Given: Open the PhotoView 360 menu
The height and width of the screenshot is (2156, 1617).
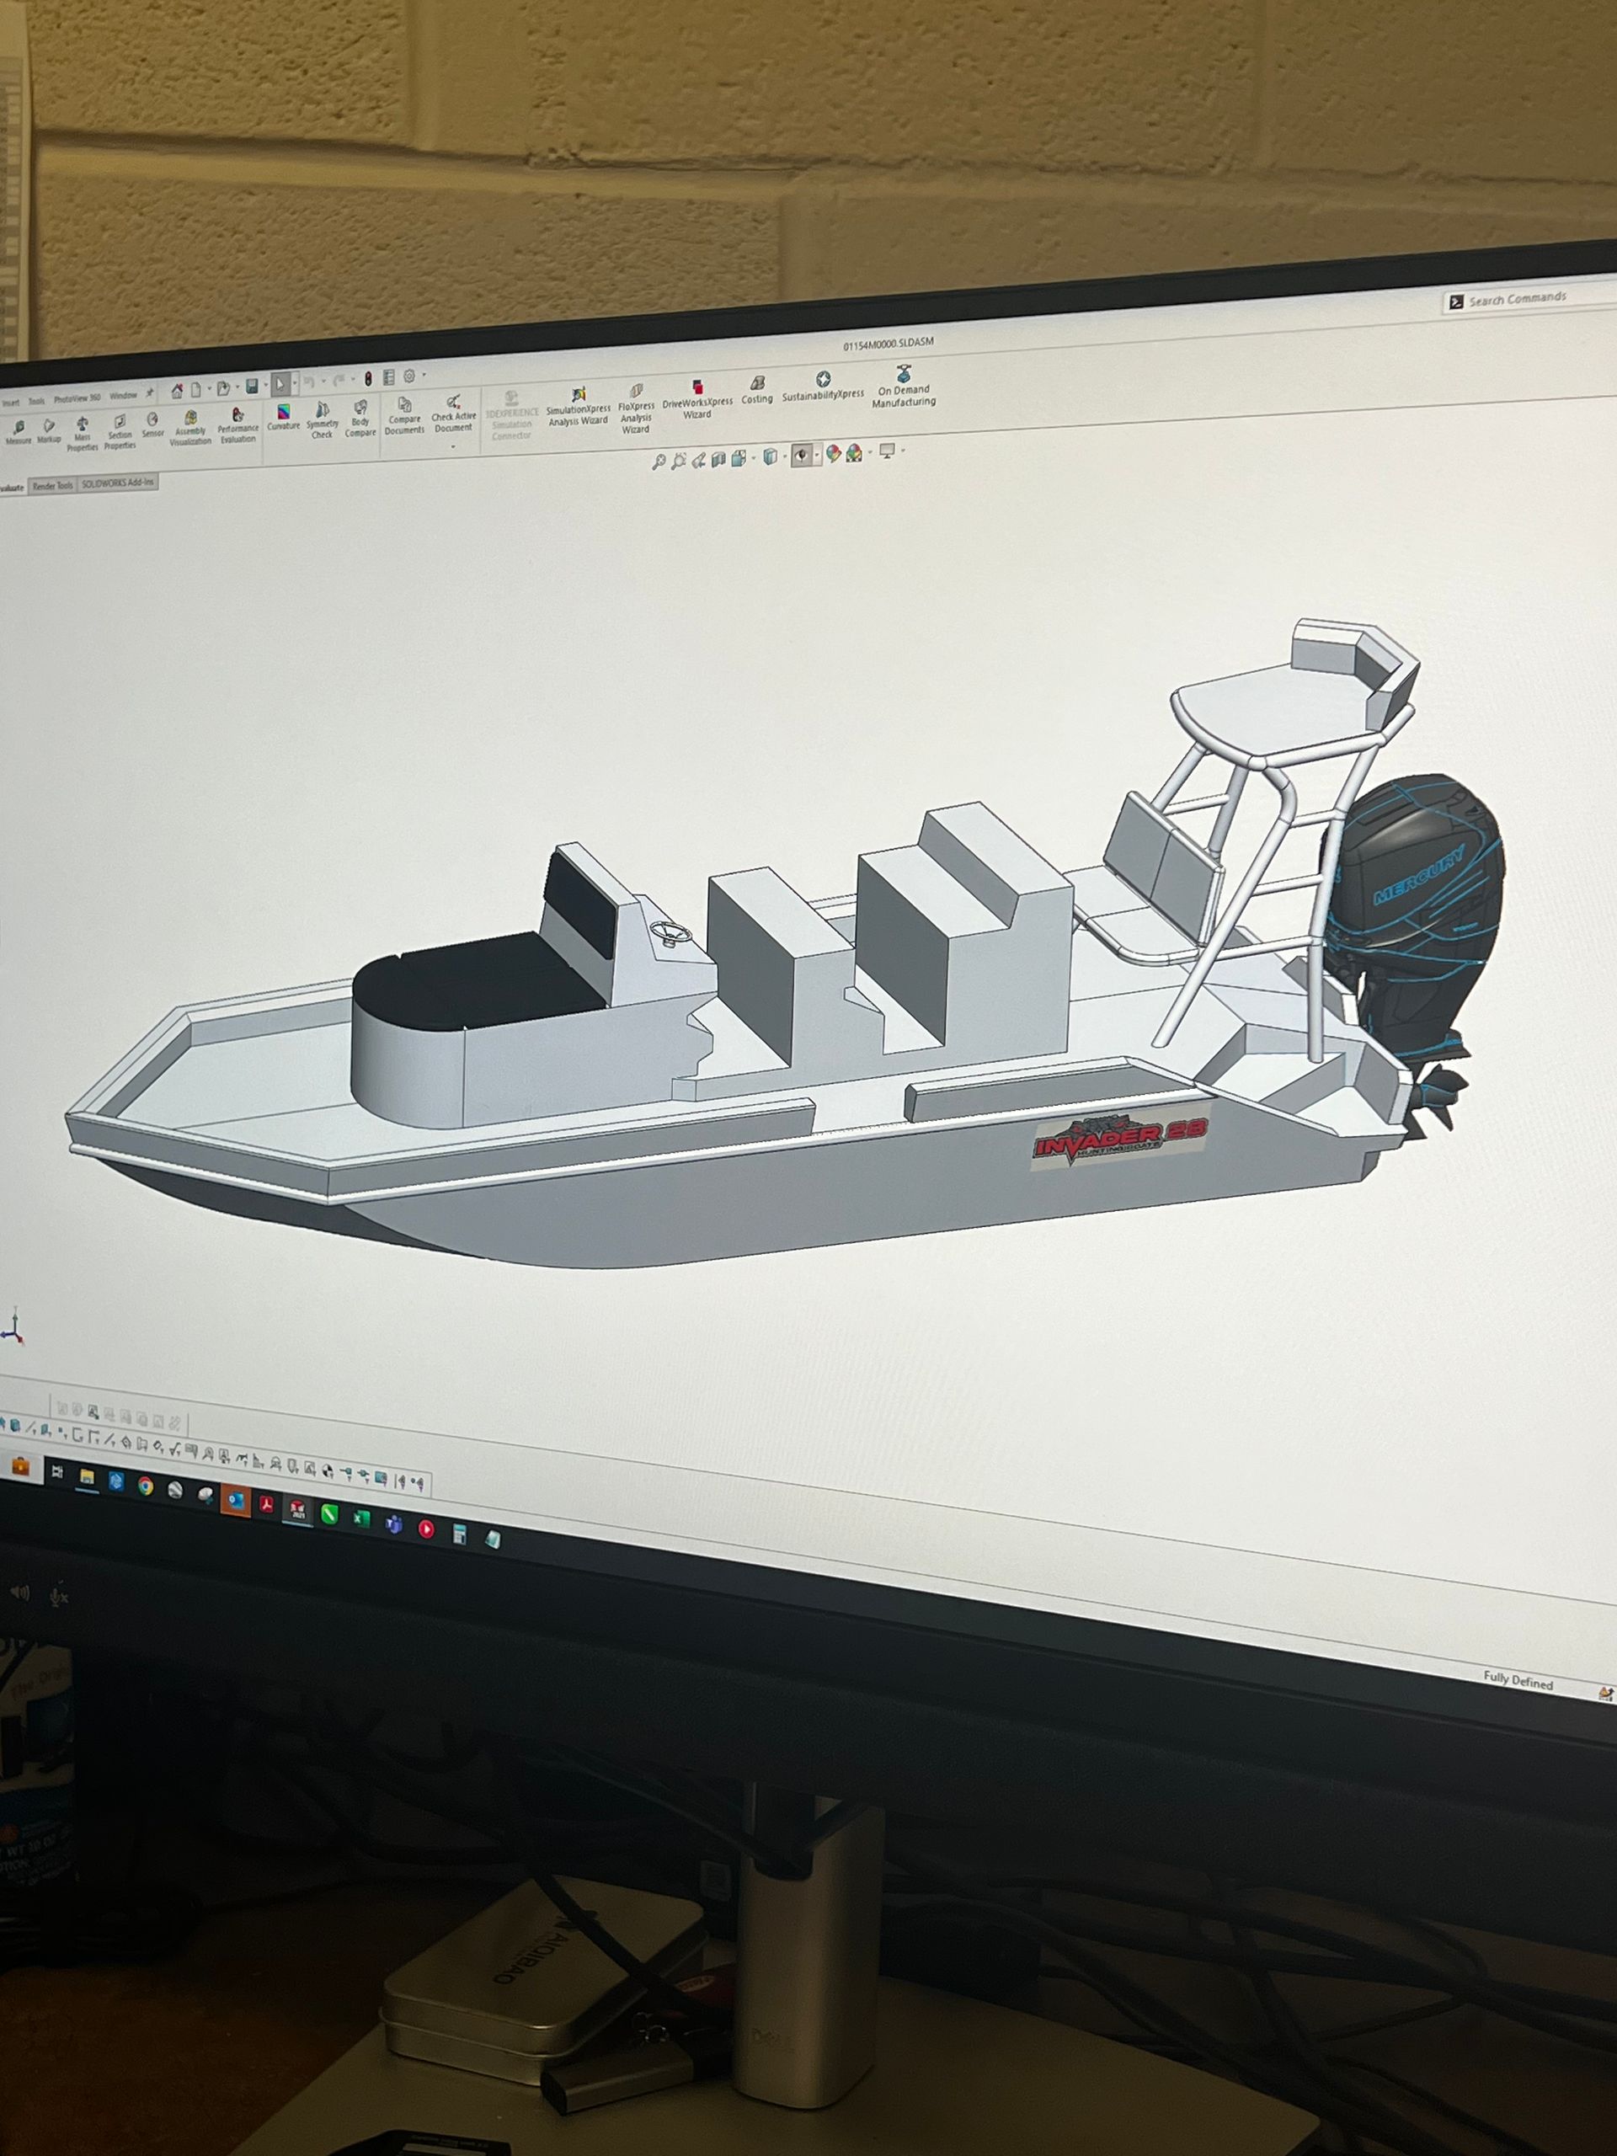Looking at the screenshot, I should [x=77, y=398].
